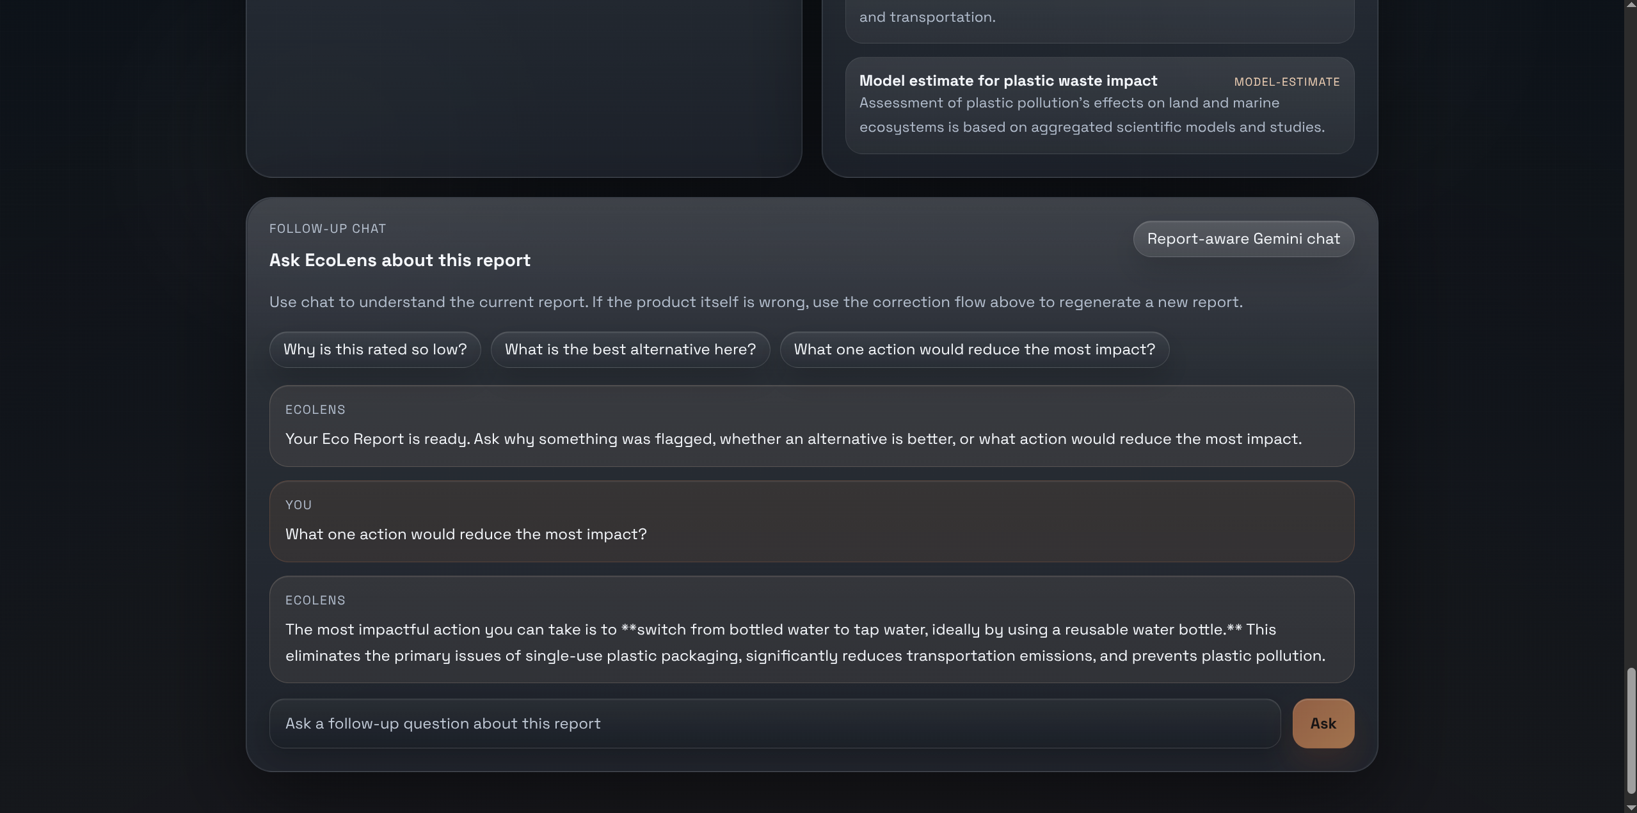Click the plastic pollution assessment description text
Screen dimensions: 1637x813
(x=1091, y=115)
